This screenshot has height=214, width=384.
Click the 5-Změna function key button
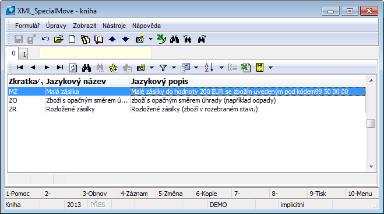[175, 194]
